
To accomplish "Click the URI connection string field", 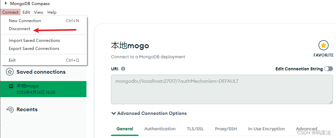I will click(222, 89).
